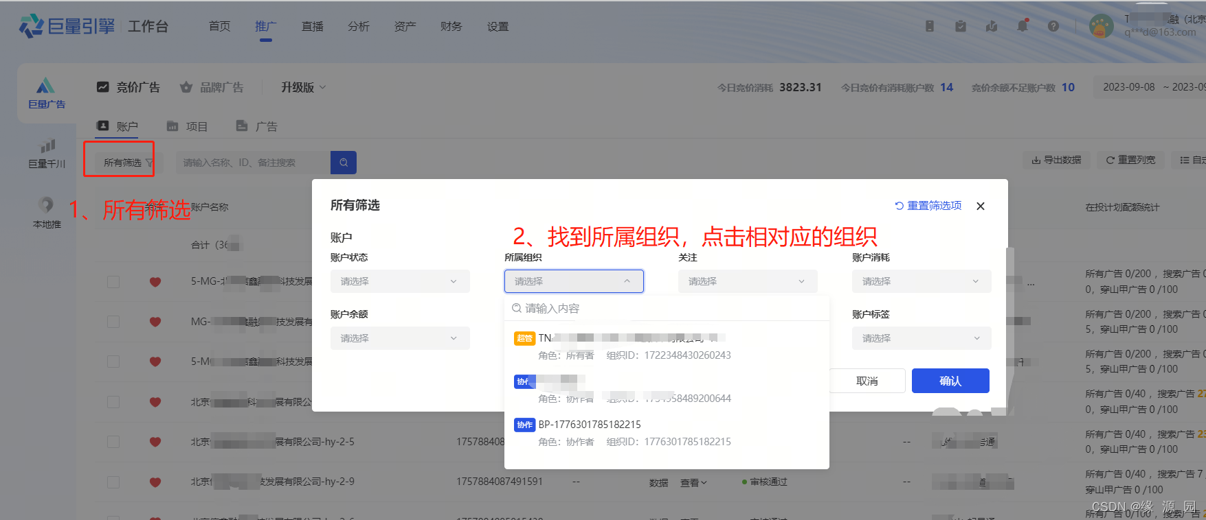
Task: Toggle the heart on the 5-MG-1 row
Action: [x=155, y=281]
